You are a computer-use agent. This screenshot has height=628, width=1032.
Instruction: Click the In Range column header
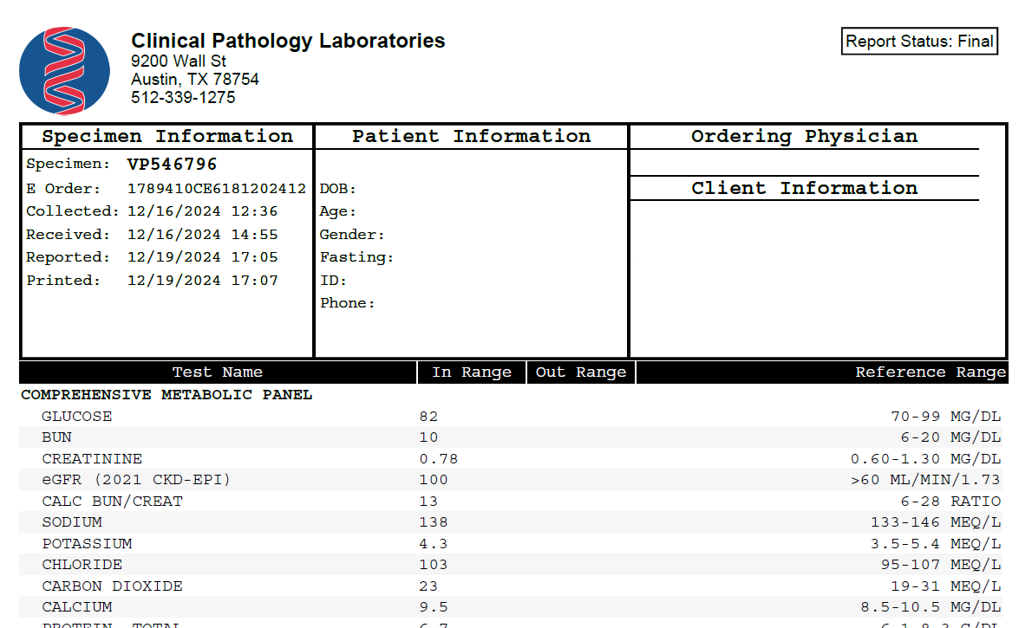tap(472, 372)
